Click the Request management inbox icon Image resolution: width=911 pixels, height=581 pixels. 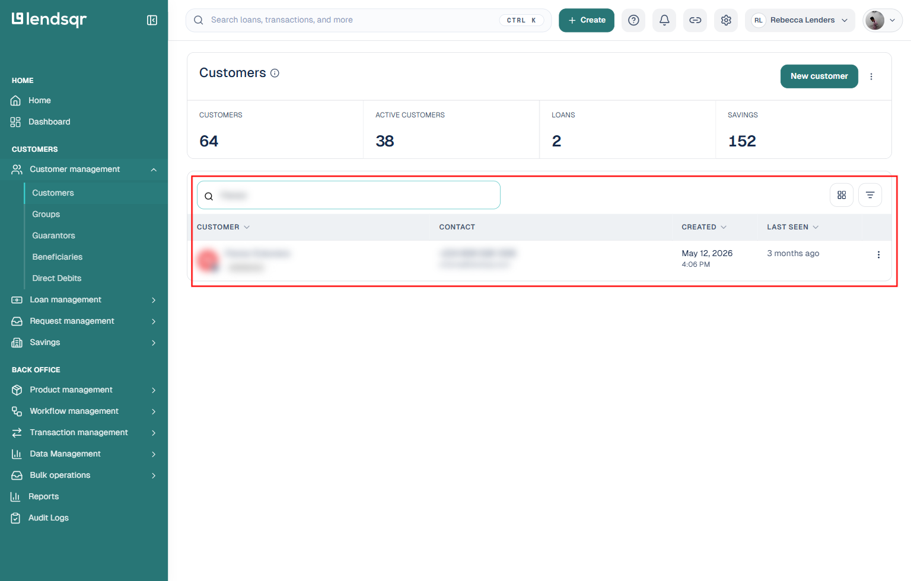17,321
